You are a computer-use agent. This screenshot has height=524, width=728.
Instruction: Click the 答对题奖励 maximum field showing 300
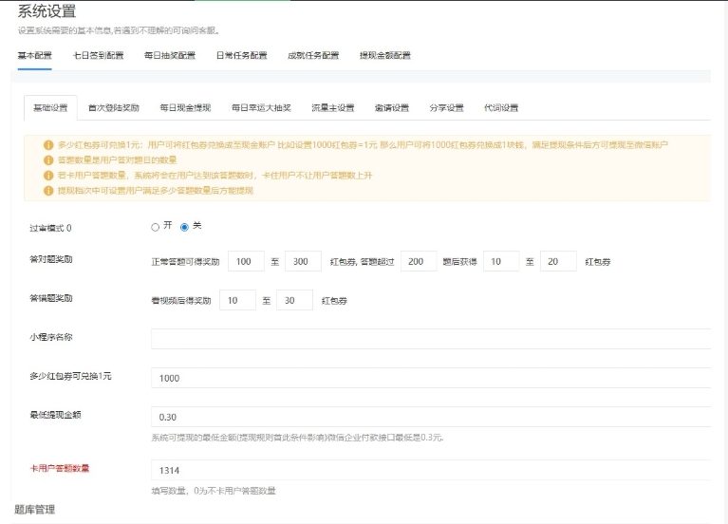coord(303,262)
